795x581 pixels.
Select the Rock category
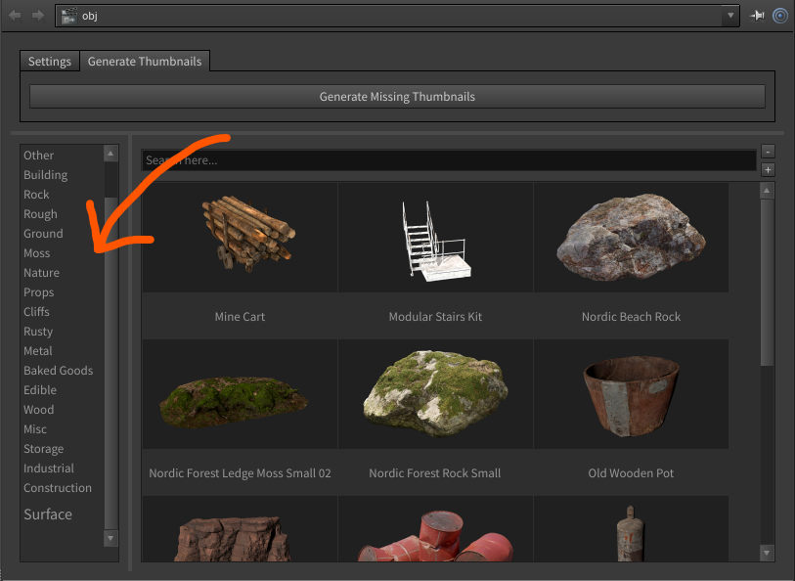(36, 195)
